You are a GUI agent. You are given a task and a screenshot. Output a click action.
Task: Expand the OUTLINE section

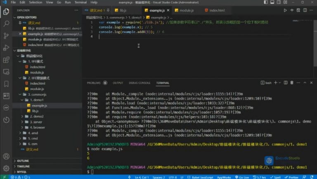click(23, 160)
